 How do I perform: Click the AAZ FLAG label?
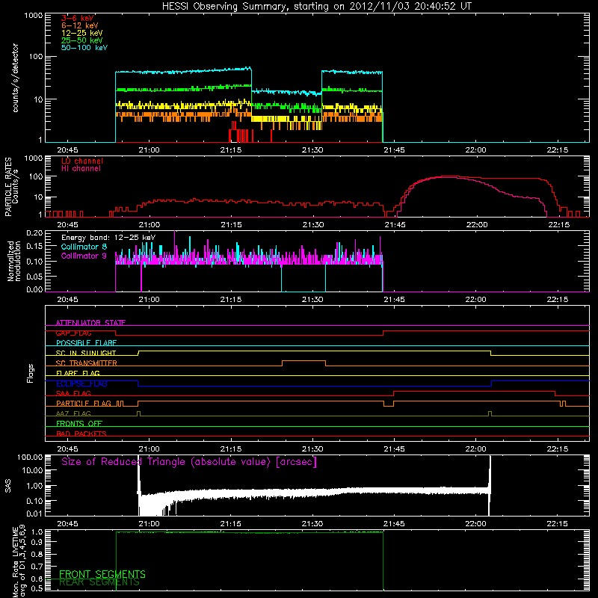click(73, 413)
